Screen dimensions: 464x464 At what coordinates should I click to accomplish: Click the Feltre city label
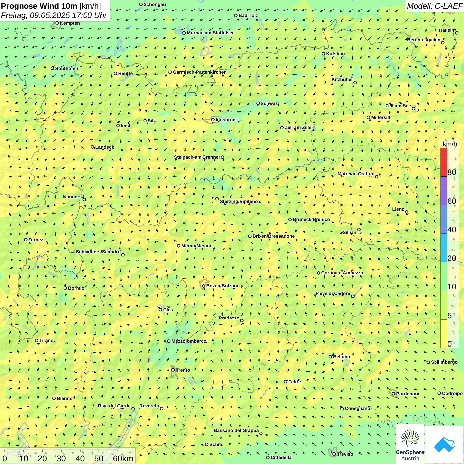point(295,382)
